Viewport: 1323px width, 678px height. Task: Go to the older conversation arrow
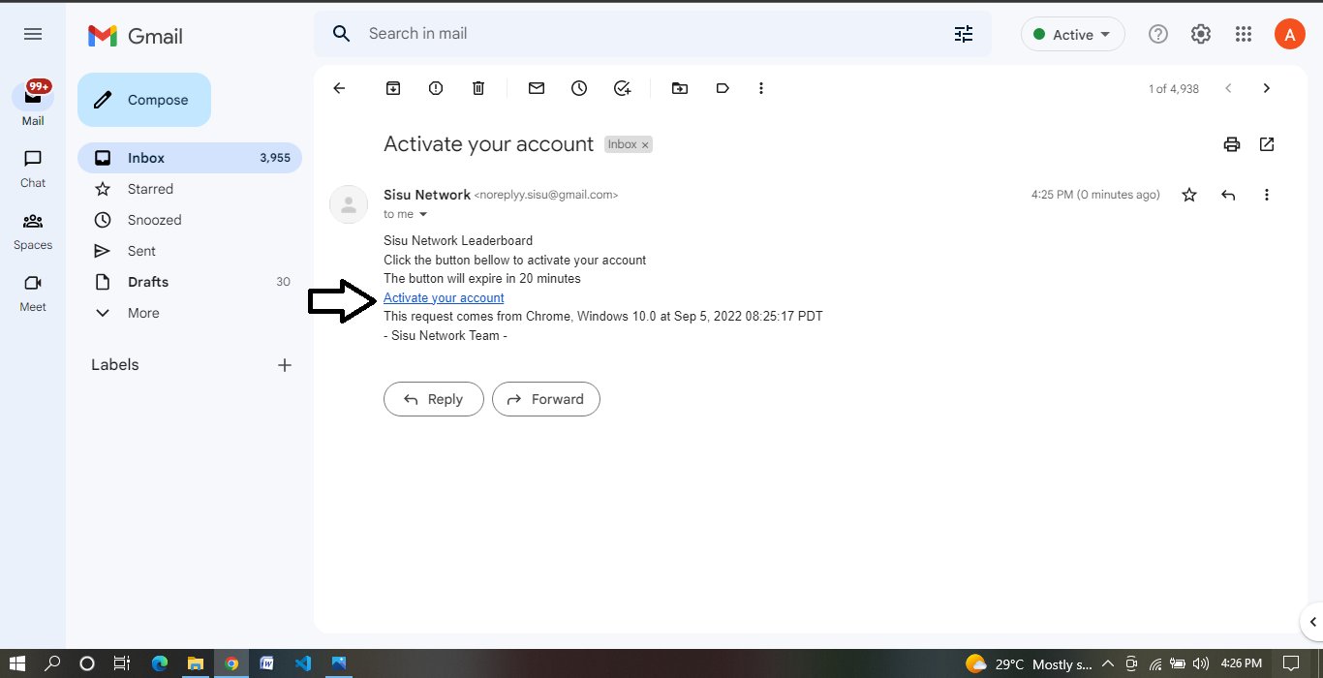[1266, 88]
